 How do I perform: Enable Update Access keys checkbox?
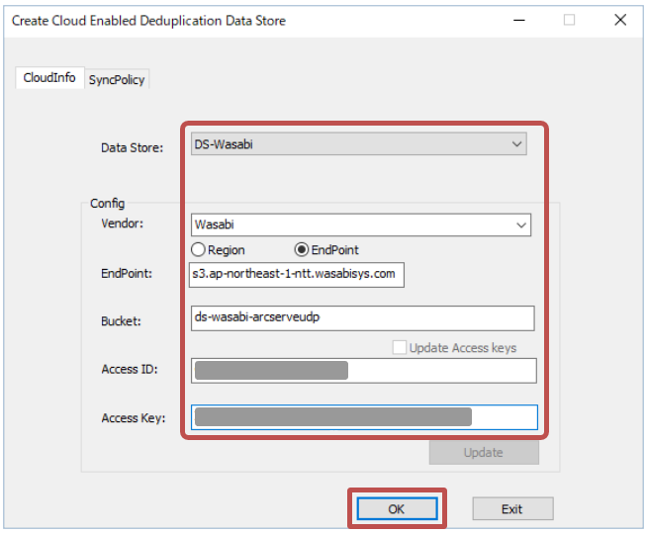(400, 347)
